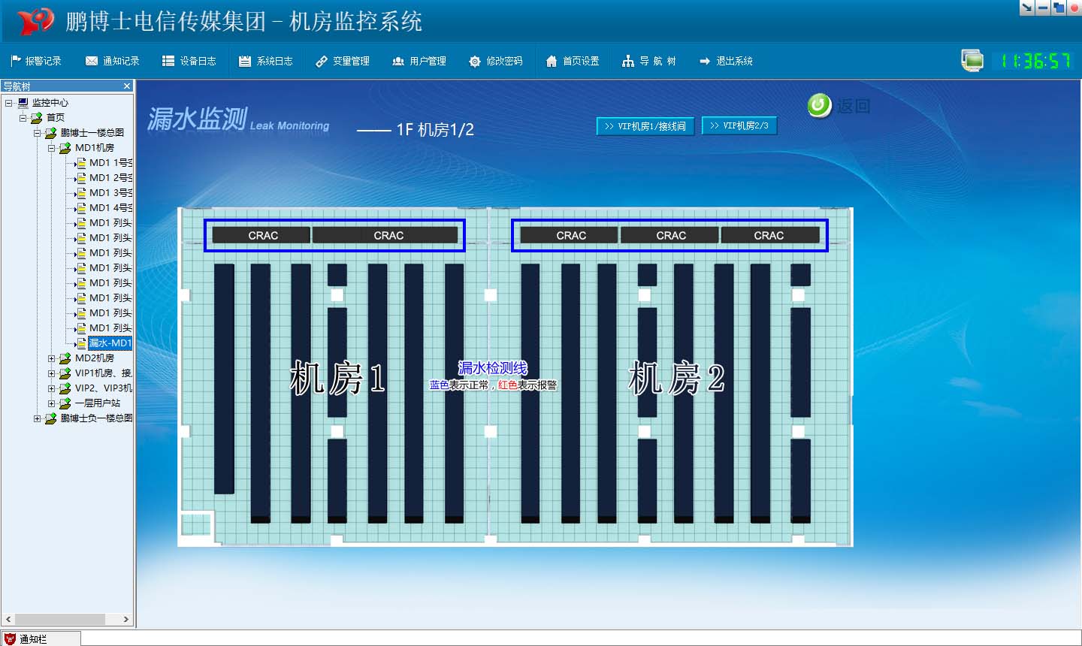Click the 通知栏 shield icon at bottom

[x=10, y=638]
